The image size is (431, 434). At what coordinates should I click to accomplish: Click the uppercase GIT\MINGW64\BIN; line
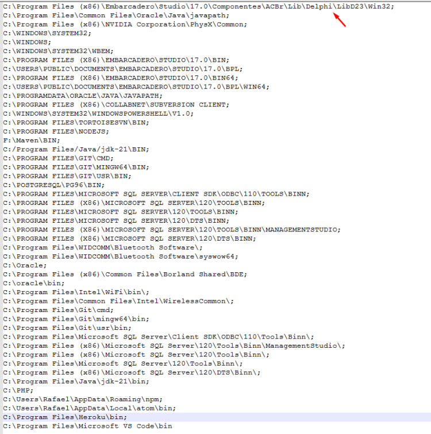coord(76,167)
